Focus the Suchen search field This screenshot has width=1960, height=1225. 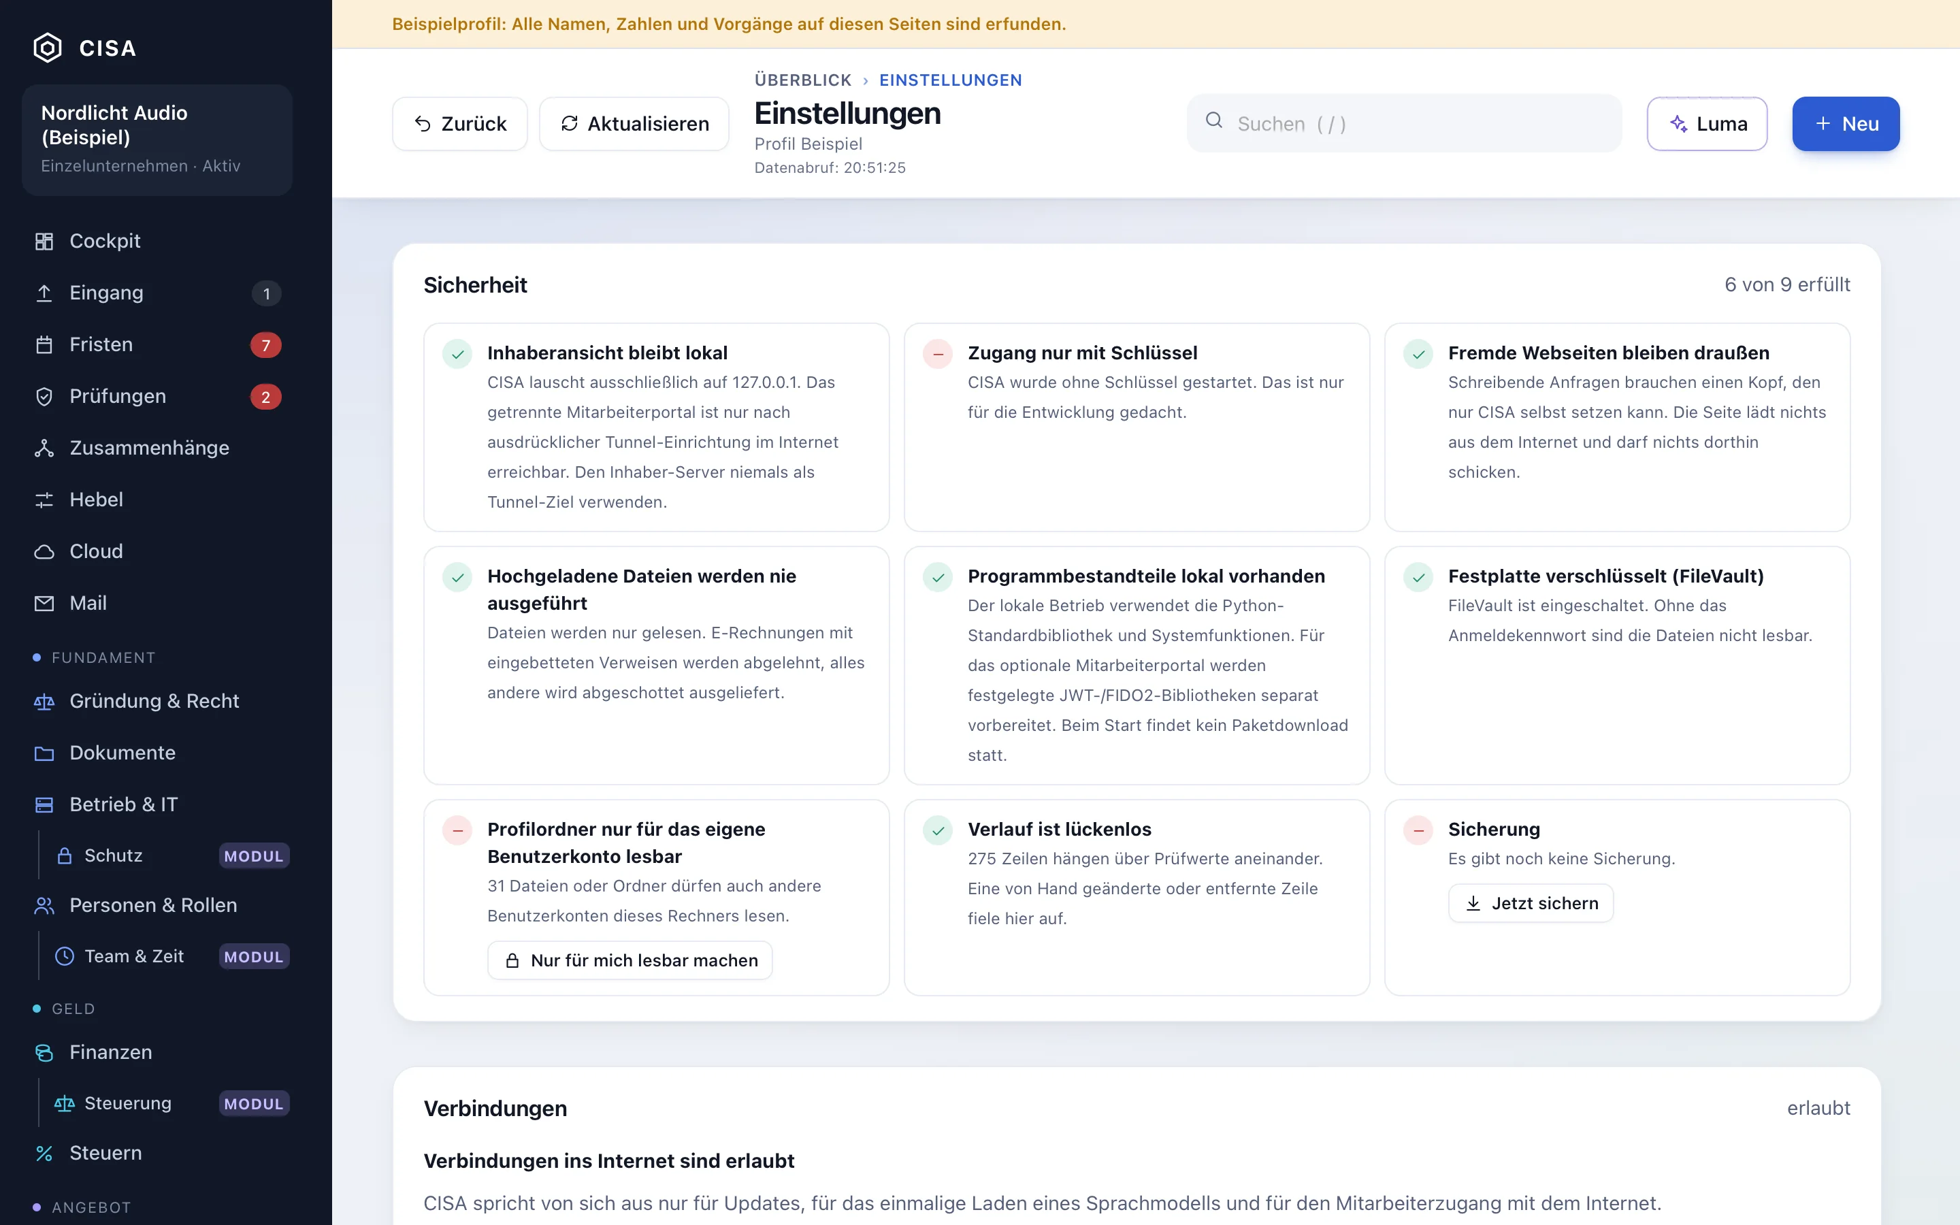pos(1405,124)
